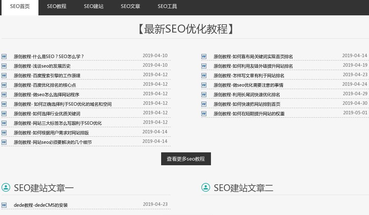Open article 如何正确选择利于SEO优化的域名和空间

pyautogui.click(x=63, y=104)
